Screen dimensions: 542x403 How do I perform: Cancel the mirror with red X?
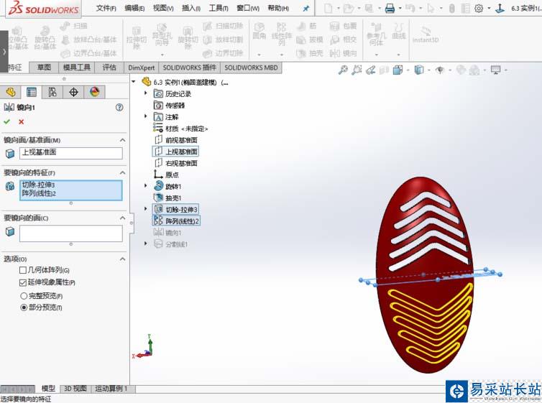point(22,121)
